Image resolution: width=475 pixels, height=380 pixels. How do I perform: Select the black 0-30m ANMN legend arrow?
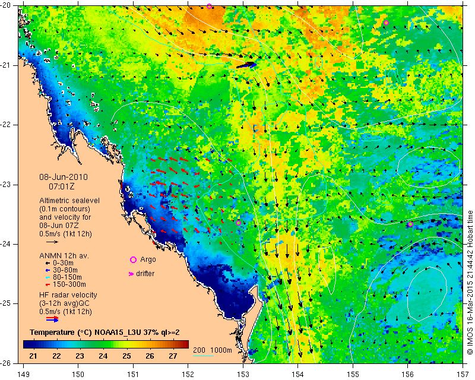(47, 264)
